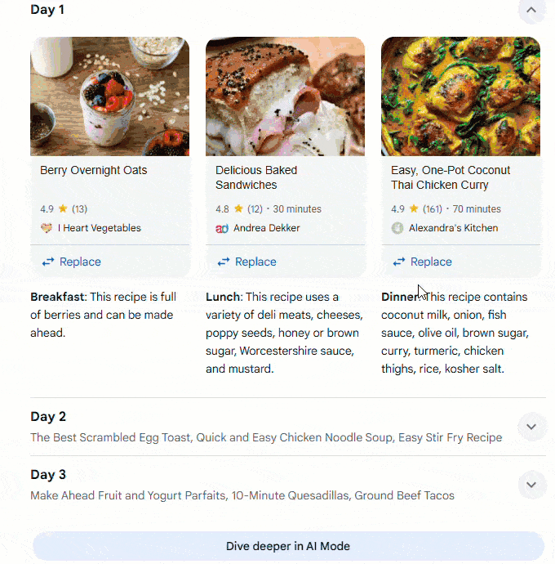555x564 pixels.
Task: Open the Berry Overnight Oats photo
Action: [x=109, y=96]
